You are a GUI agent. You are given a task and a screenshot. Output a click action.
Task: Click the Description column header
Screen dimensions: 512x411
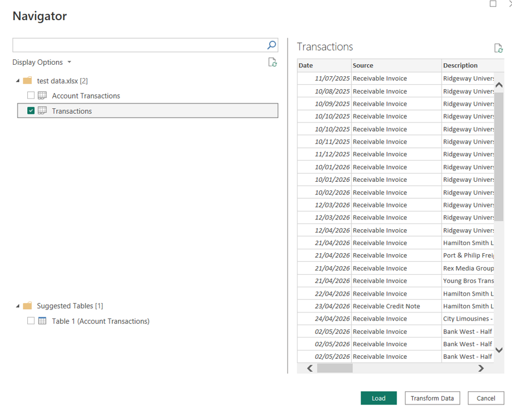tap(472, 65)
